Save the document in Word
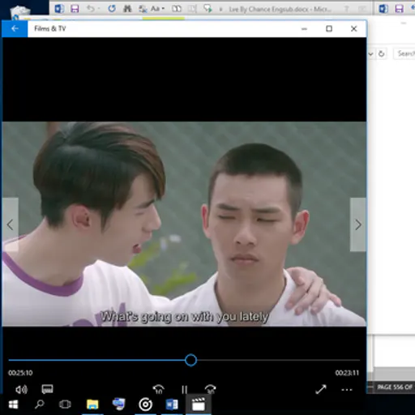Viewport: 415px width, 415px height. tap(75, 9)
